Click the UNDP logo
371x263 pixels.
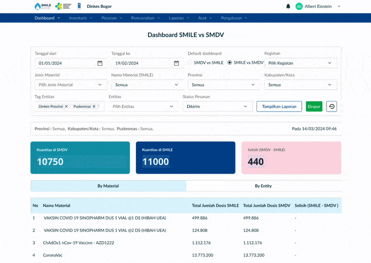[x=79, y=6]
